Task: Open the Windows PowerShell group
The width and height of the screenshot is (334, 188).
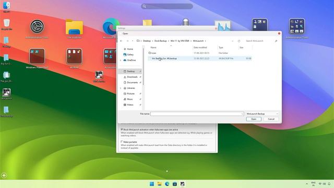Action: click(x=37, y=56)
